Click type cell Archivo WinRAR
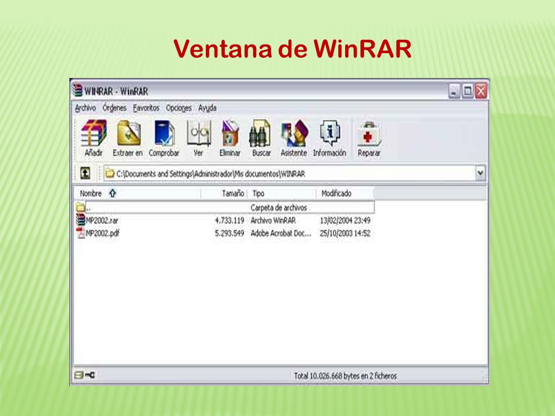This screenshot has height=416, width=555. pyautogui.click(x=273, y=220)
